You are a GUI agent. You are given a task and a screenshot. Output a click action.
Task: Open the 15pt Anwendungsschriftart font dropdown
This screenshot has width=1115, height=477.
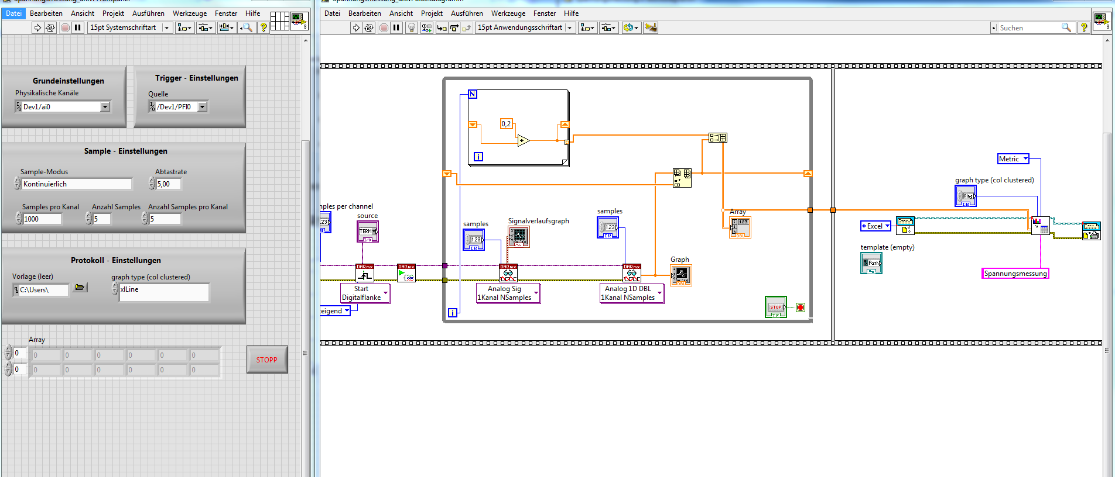tap(569, 27)
